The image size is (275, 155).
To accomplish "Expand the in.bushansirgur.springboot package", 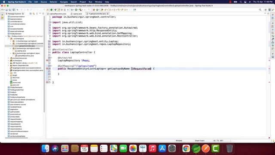I will coord(11,41).
